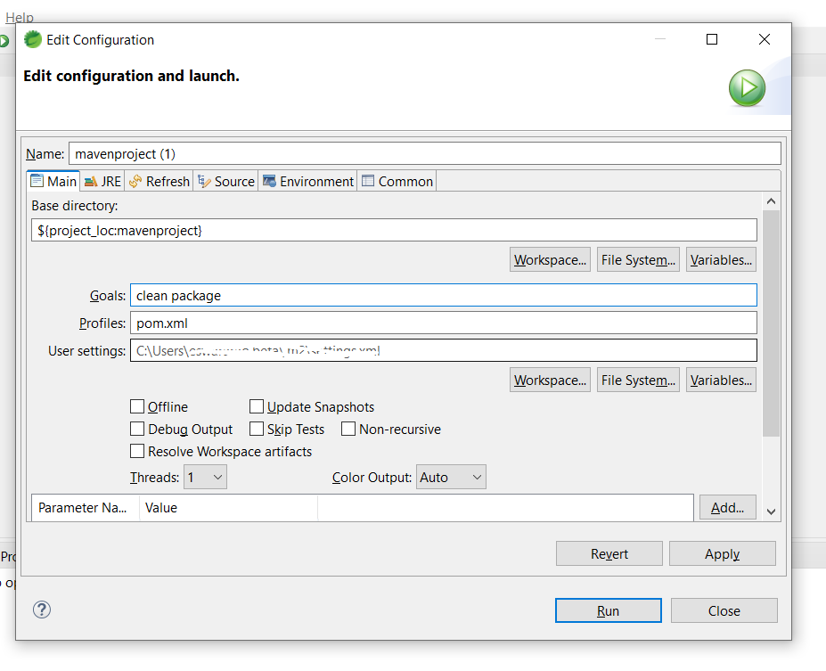Open the Common tab

tap(397, 181)
